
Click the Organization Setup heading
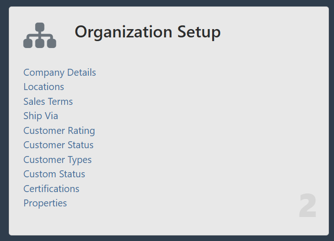click(x=147, y=32)
